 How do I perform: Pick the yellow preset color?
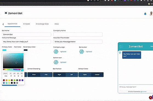coord(9,80)
